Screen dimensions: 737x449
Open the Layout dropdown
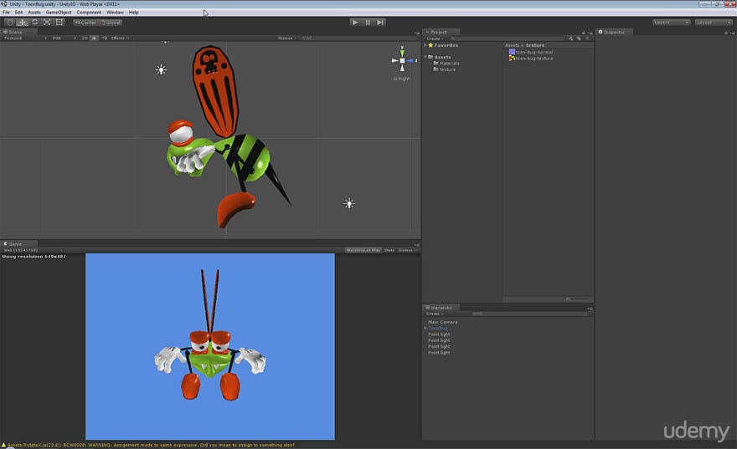(713, 23)
